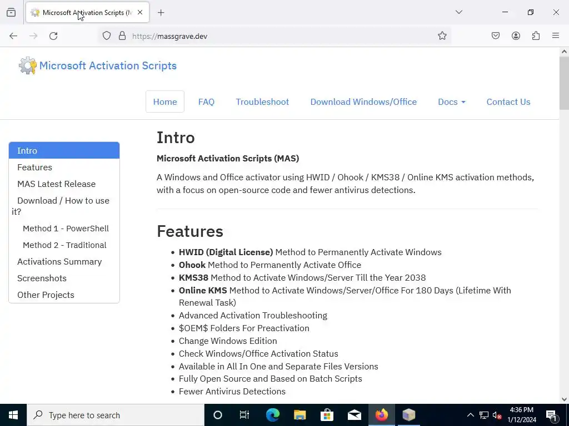Open a new tab with plus button
The image size is (569, 426).
(161, 13)
